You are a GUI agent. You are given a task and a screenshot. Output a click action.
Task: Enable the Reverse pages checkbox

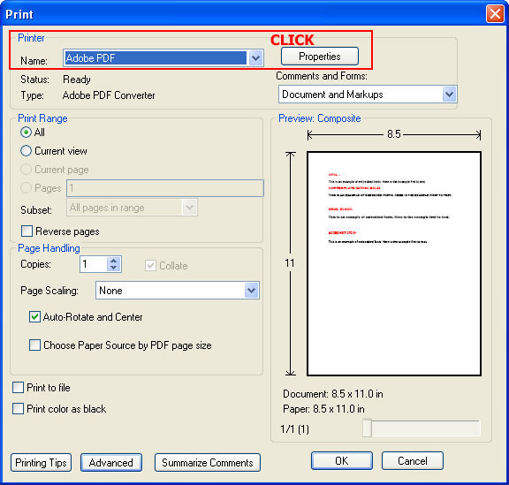tap(27, 231)
